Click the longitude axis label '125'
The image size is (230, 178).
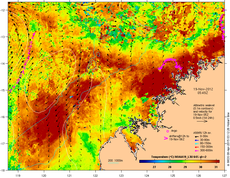pyautogui.click(x=173, y=175)
